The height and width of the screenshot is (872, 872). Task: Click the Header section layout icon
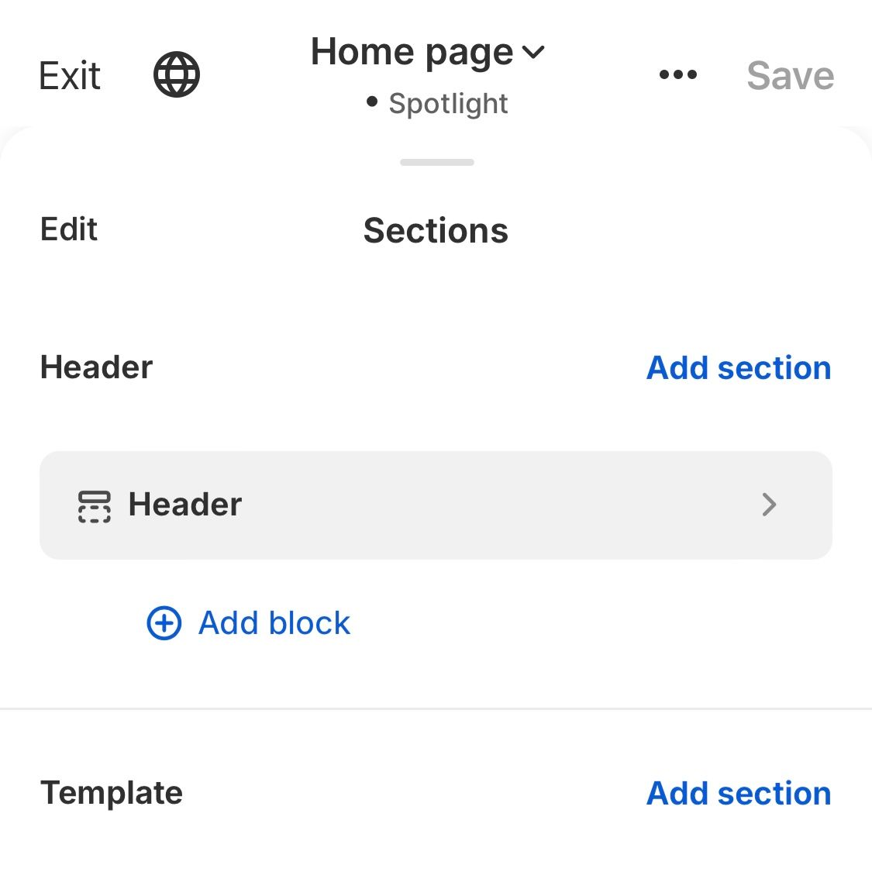95,506
